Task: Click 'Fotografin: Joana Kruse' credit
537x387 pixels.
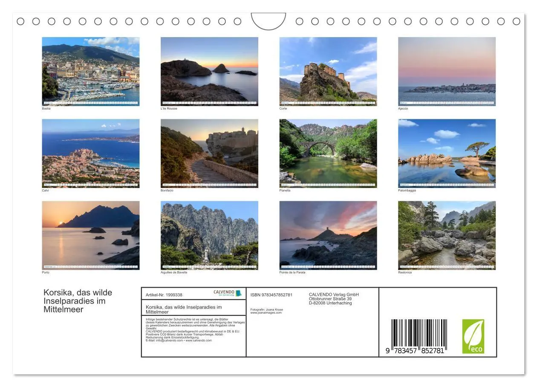Action: [x=267, y=309]
